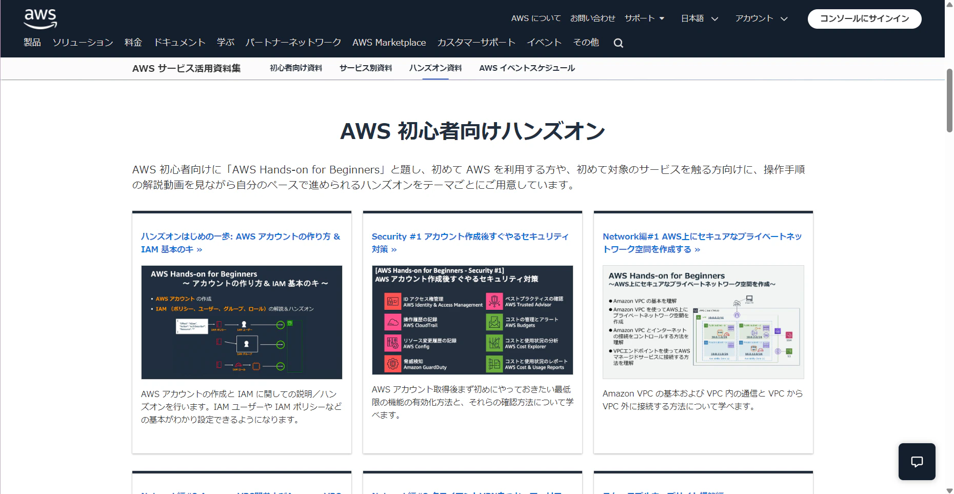Open the ソリューション menu

pyautogui.click(x=83, y=43)
